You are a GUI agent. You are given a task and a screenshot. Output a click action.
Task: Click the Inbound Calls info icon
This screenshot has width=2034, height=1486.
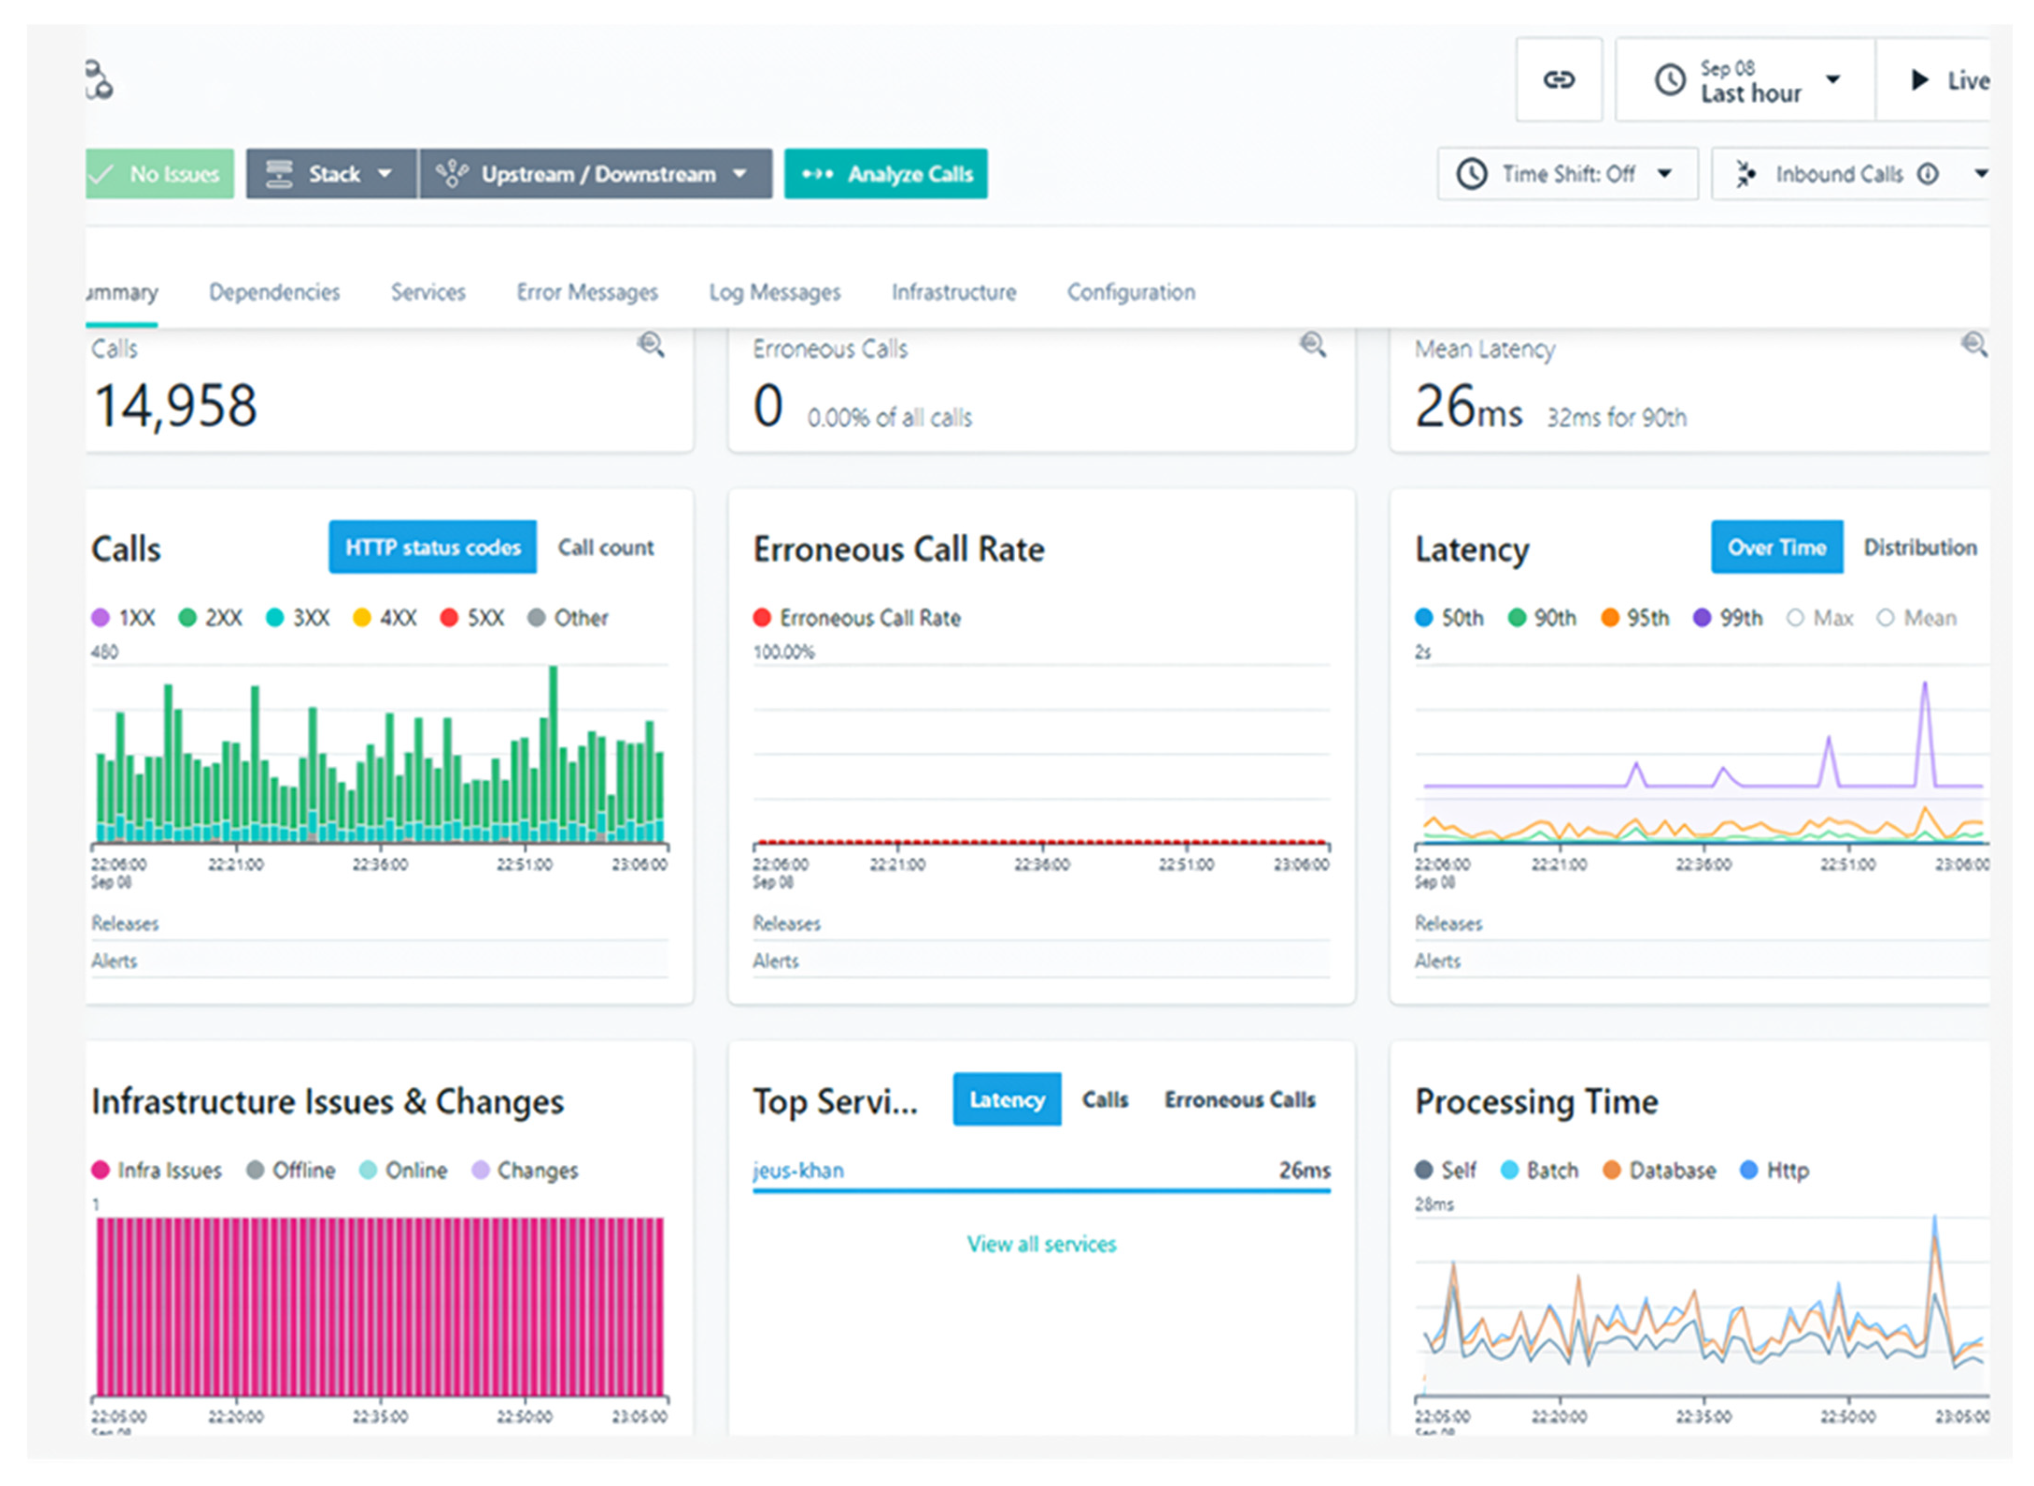tap(1928, 174)
